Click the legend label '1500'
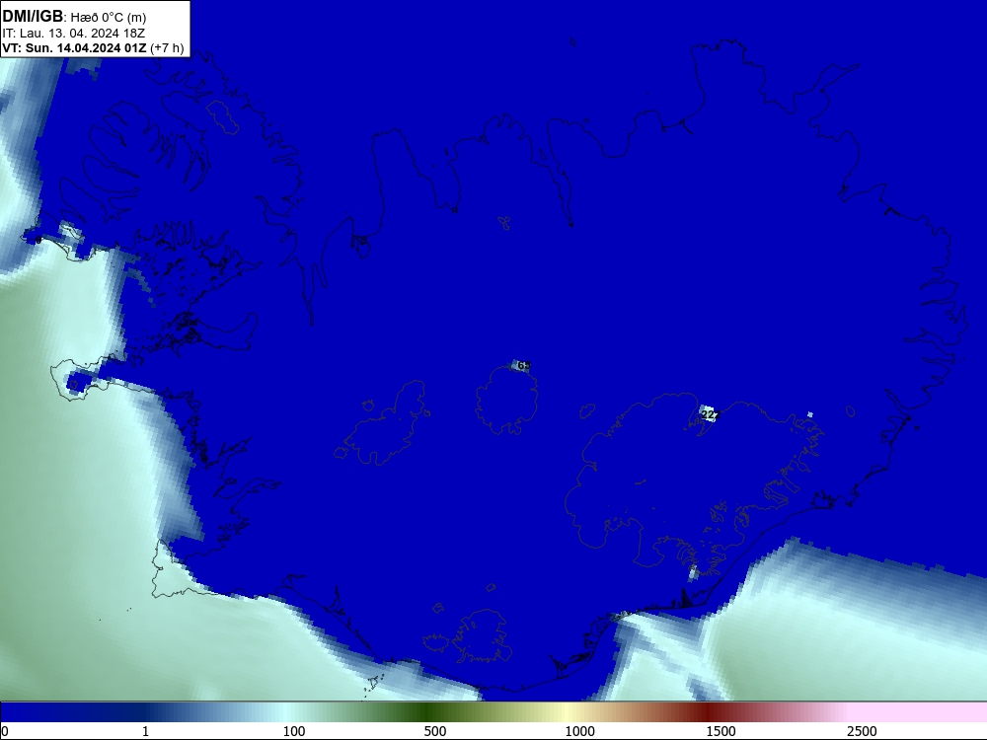The height and width of the screenshot is (740, 987). [x=721, y=731]
